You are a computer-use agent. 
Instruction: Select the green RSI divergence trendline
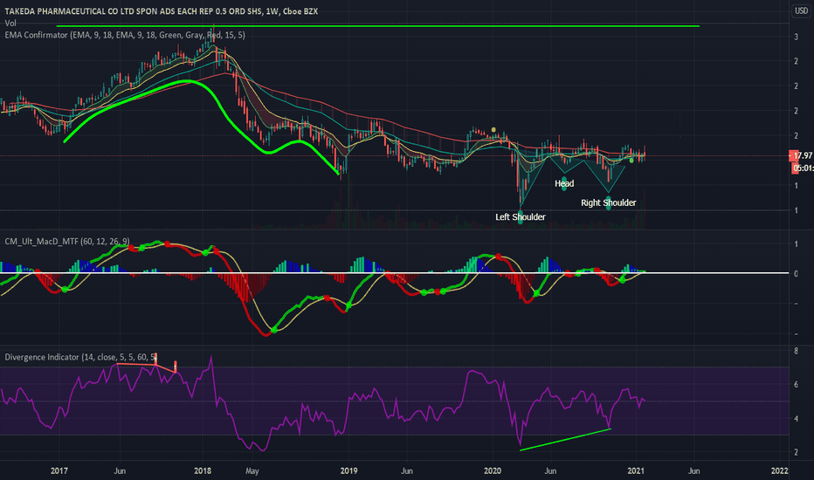tap(565, 440)
